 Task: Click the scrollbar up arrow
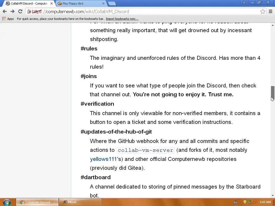(x=273, y=25)
